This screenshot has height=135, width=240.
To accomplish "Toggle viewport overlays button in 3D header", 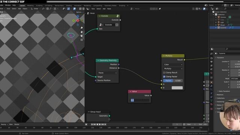I will (x=74, y=9).
